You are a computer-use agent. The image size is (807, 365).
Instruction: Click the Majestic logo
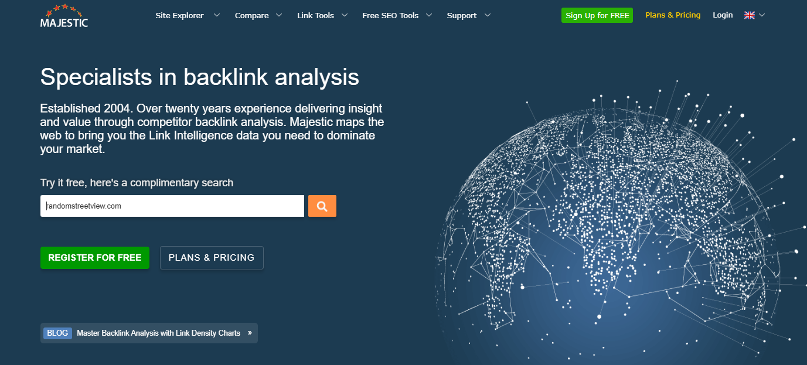pos(64,16)
